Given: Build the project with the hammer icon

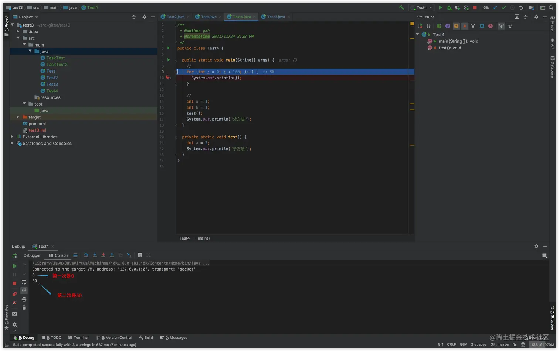Looking at the screenshot, I should coord(402,7).
